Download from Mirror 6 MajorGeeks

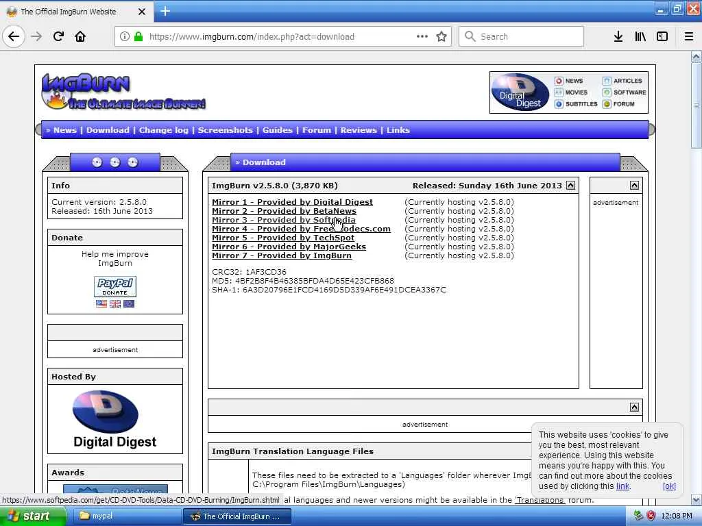coord(289,247)
